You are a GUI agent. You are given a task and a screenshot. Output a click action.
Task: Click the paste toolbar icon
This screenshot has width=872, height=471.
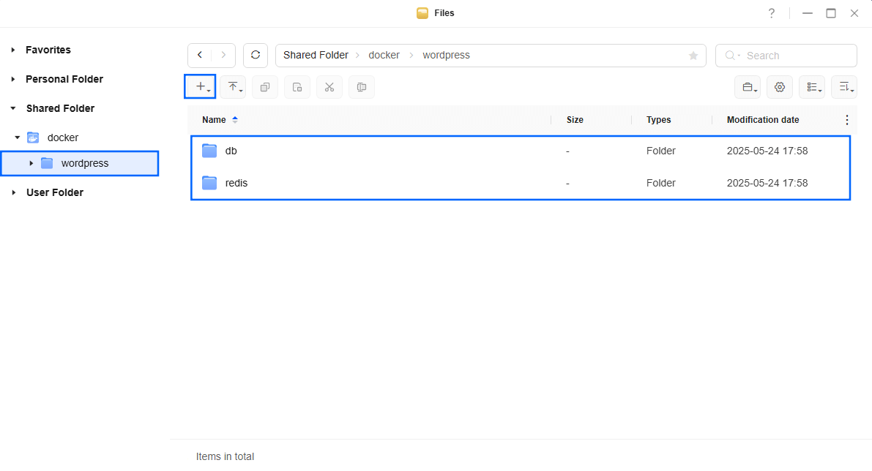[297, 86]
